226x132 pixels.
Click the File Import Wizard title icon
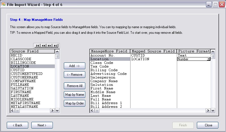click(4, 4)
